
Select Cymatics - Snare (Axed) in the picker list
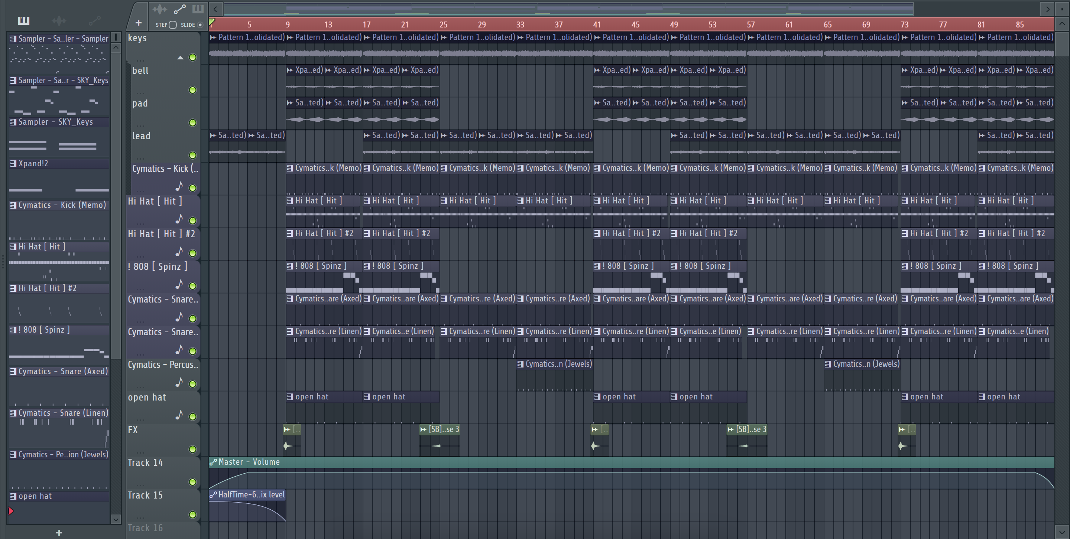point(59,371)
